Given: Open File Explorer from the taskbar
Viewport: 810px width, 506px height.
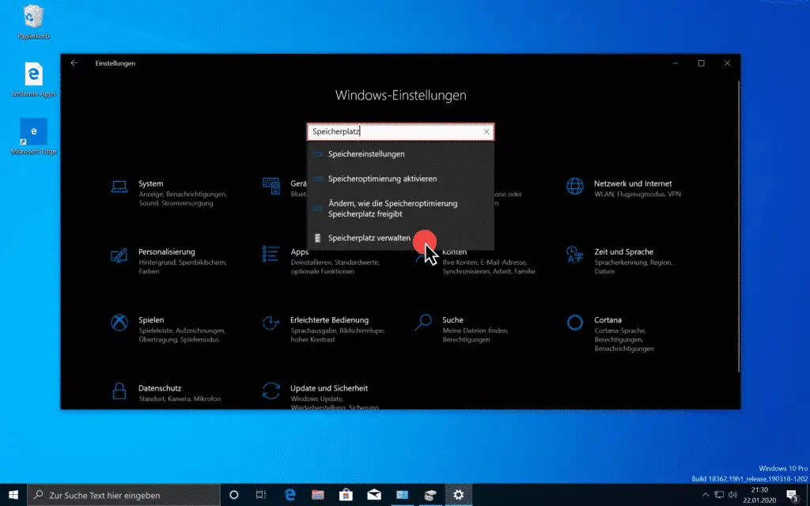Looking at the screenshot, I should (318, 495).
